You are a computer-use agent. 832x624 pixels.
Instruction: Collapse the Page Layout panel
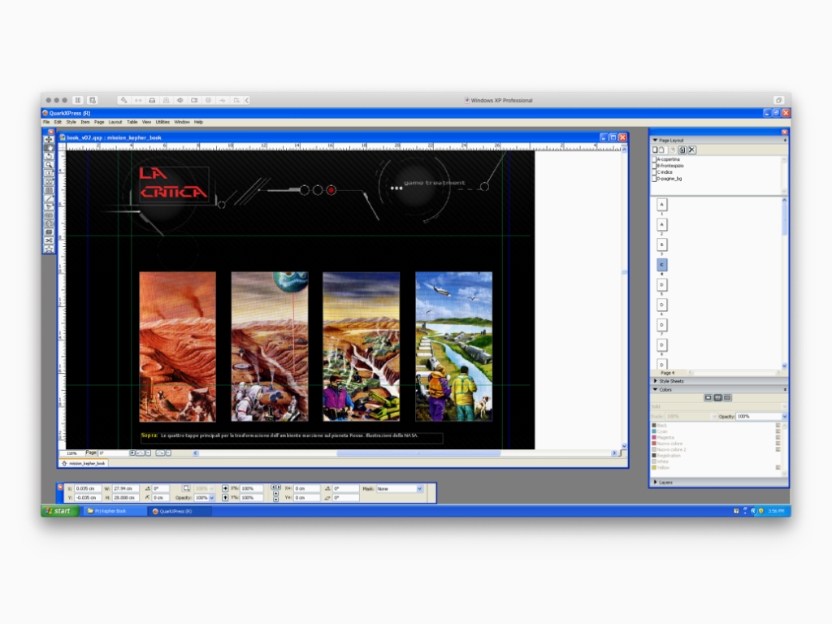655,140
